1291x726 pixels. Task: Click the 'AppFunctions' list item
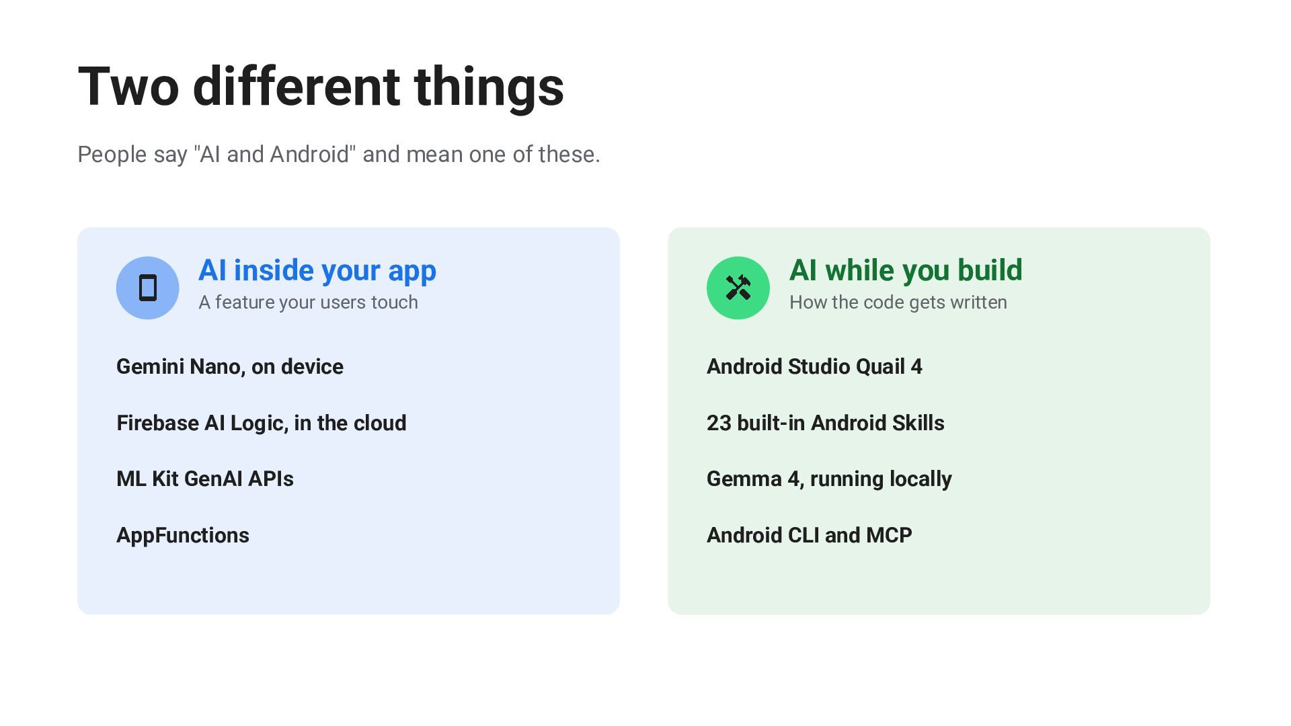point(183,535)
